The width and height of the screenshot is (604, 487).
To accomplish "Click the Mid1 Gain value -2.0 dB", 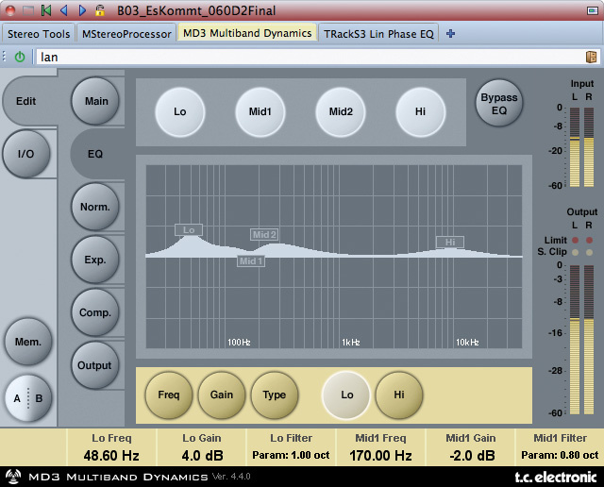I will (x=472, y=456).
